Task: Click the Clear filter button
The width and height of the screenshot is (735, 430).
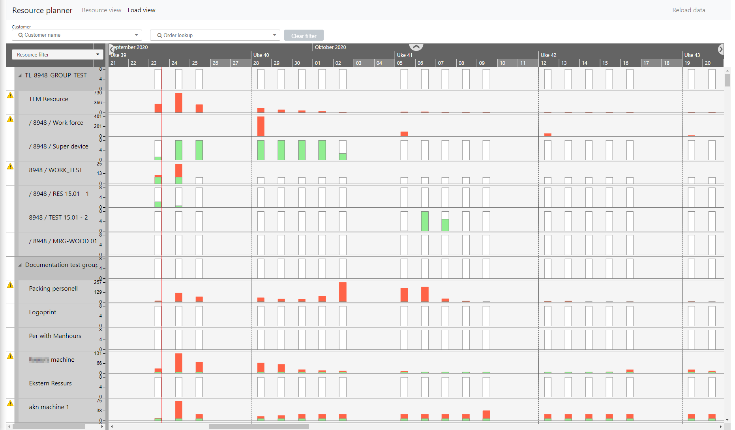Action: pyautogui.click(x=304, y=36)
